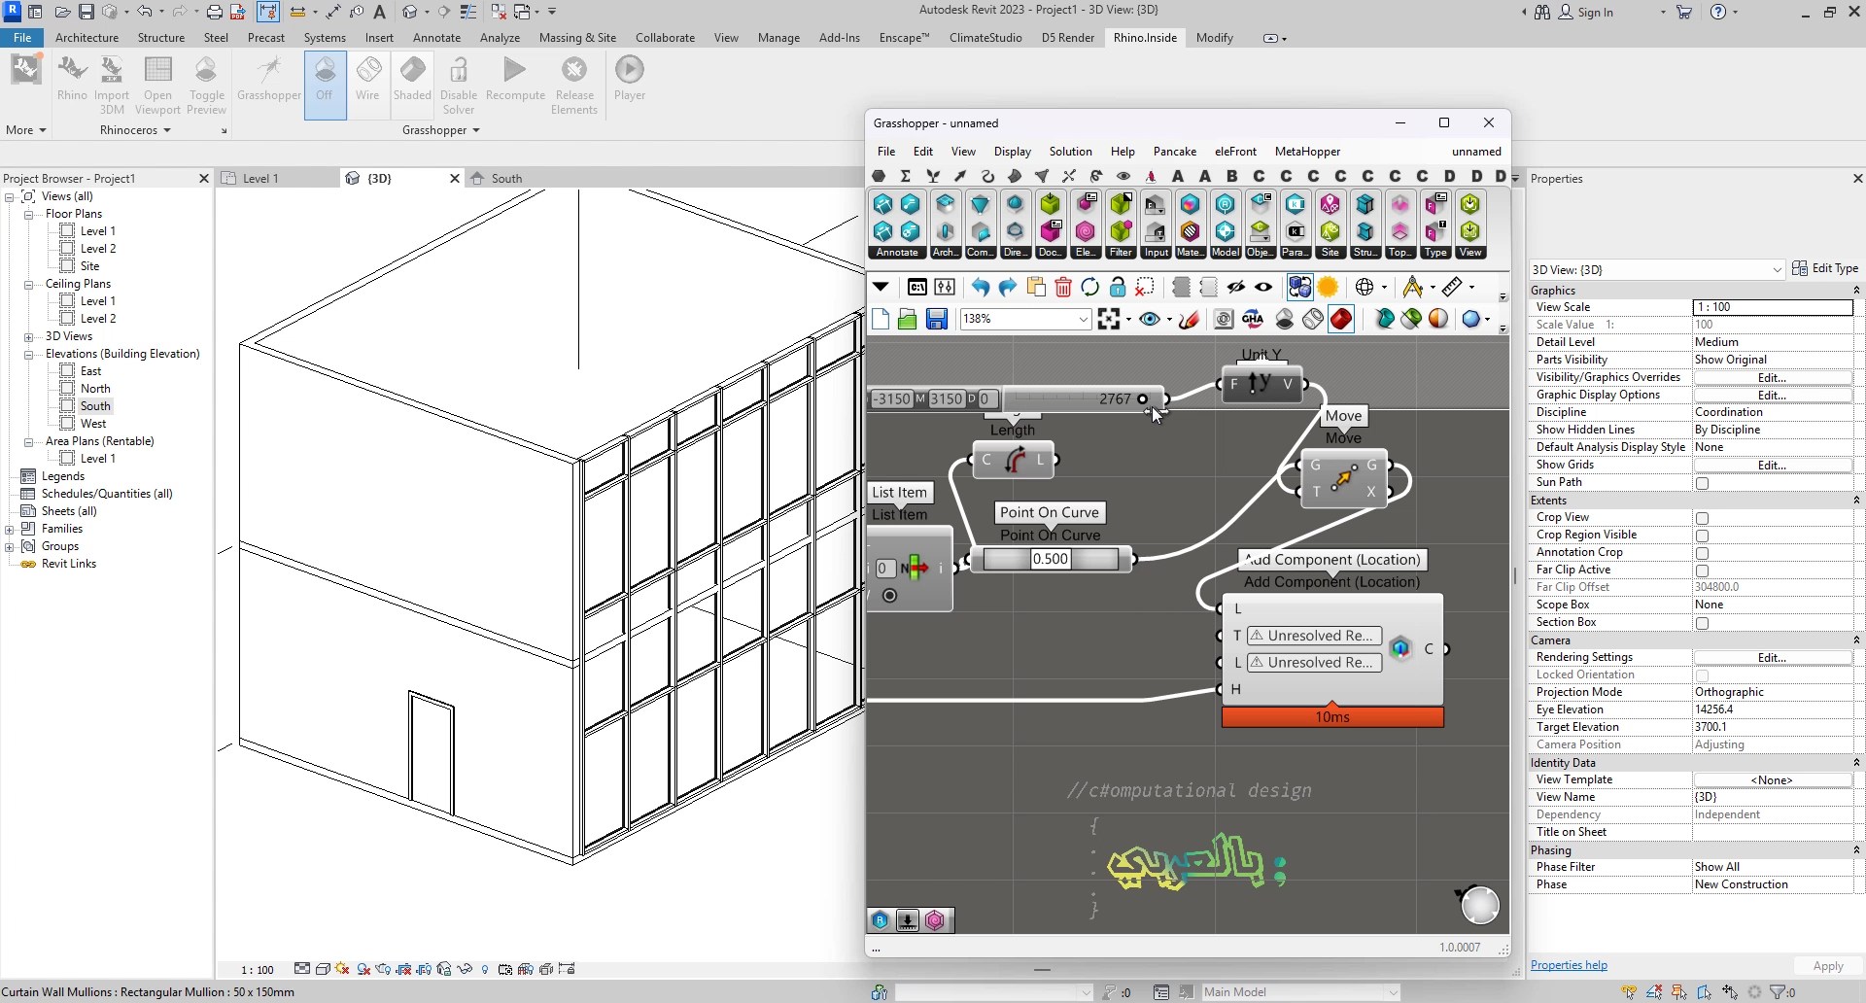
Task: Click the new document icon in Grasshopper
Action: (881, 319)
